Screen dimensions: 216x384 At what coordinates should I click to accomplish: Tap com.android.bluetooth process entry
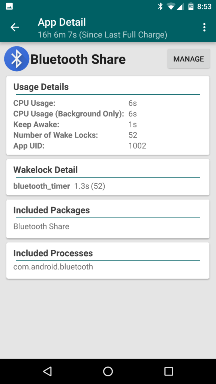pyautogui.click(x=53, y=267)
